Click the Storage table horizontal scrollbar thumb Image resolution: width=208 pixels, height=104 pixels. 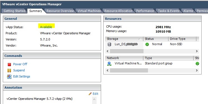tap(127, 51)
